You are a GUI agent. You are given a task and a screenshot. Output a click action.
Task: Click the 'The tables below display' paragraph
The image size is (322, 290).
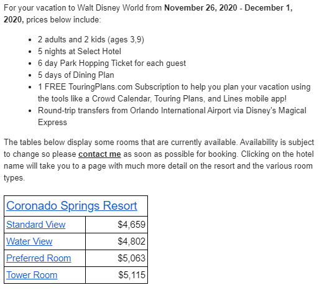tap(159, 160)
